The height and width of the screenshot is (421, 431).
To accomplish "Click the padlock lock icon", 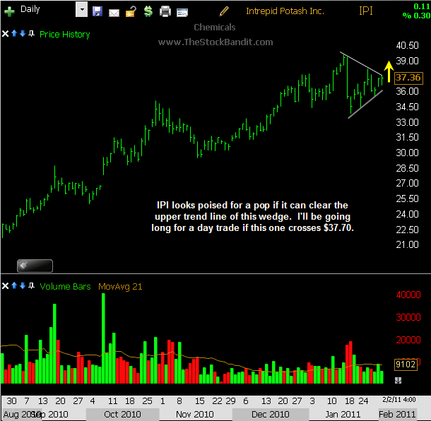I will pos(131,11).
